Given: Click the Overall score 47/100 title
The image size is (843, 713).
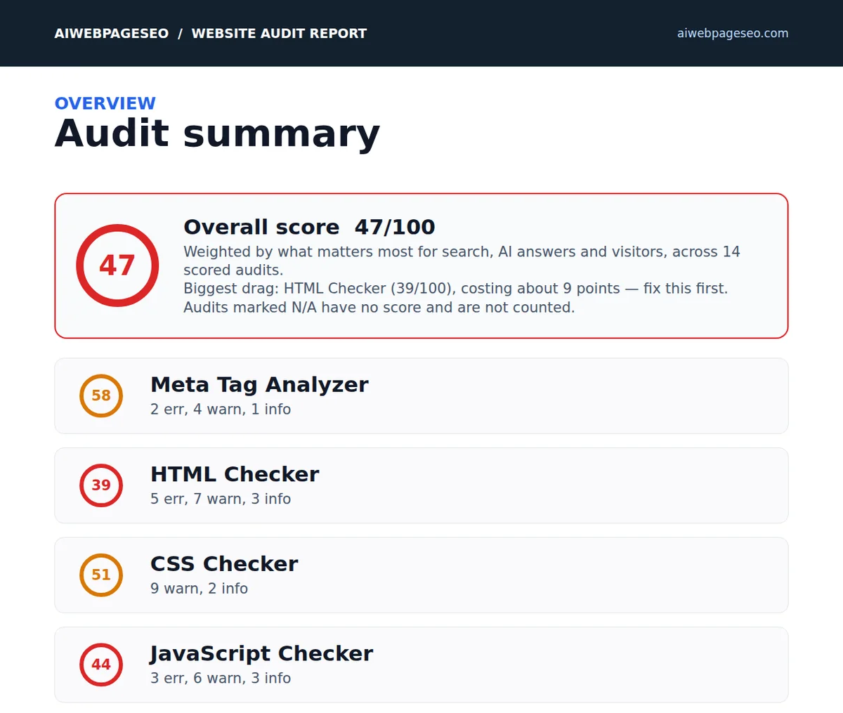Looking at the screenshot, I should (309, 227).
